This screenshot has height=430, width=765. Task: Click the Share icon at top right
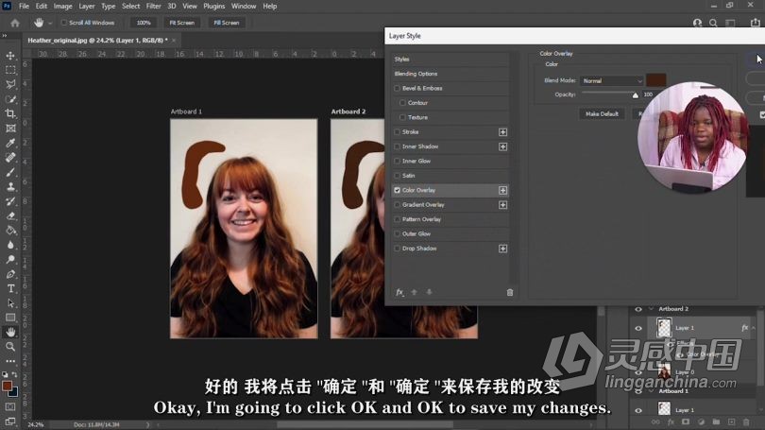click(x=756, y=23)
